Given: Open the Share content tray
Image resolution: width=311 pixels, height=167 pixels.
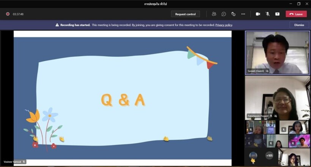Looking at the screenshot, I should pyautogui.click(x=277, y=14).
